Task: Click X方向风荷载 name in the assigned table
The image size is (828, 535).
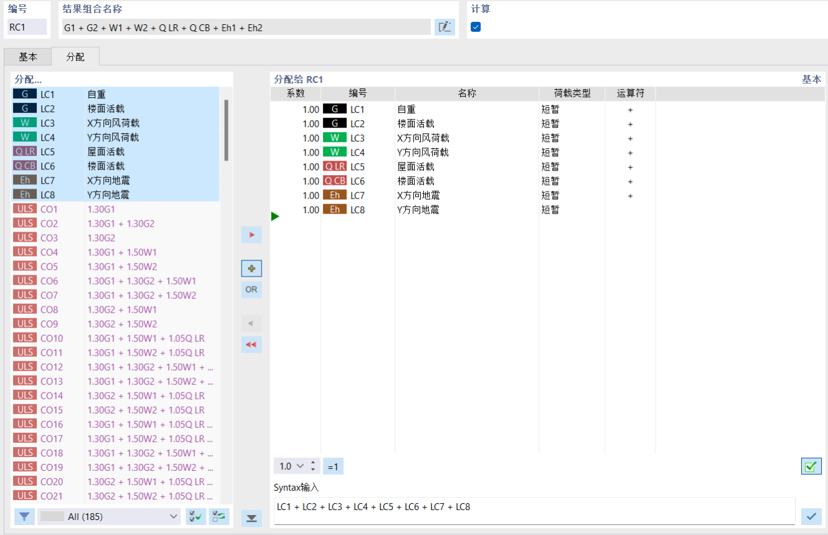Action: tap(423, 138)
